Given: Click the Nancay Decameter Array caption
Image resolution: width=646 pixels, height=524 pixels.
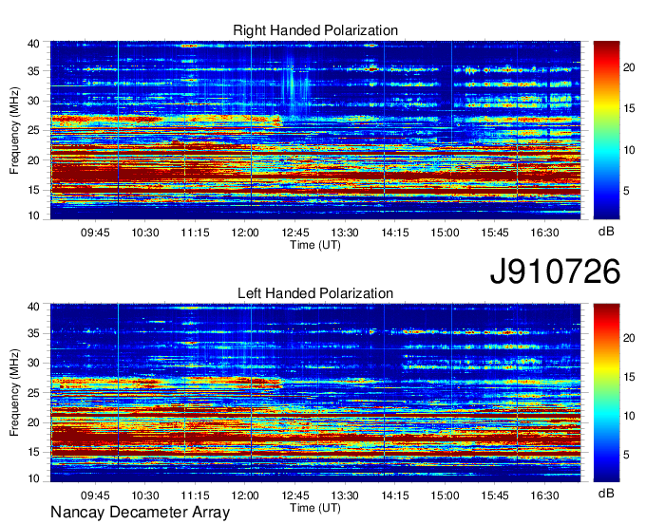Looking at the screenshot, I should point(140,512).
